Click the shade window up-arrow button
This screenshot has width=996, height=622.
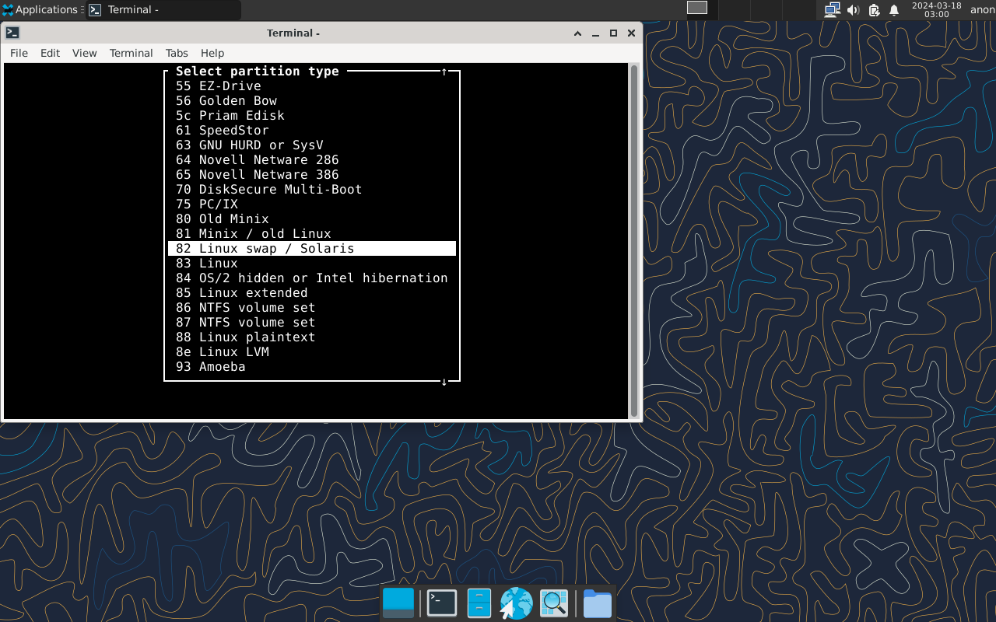[x=577, y=33]
